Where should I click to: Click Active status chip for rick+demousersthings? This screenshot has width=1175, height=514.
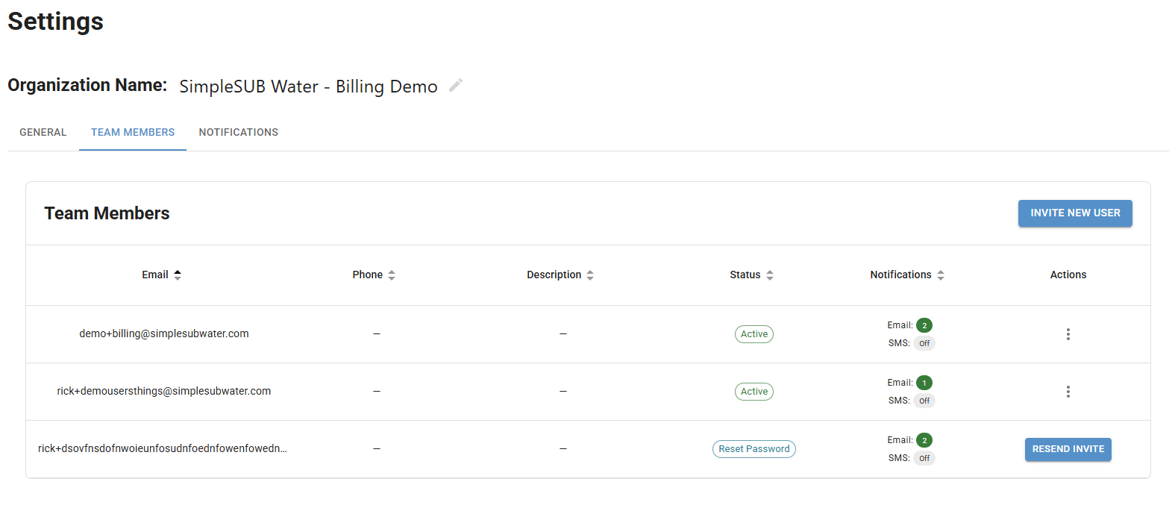tap(754, 392)
